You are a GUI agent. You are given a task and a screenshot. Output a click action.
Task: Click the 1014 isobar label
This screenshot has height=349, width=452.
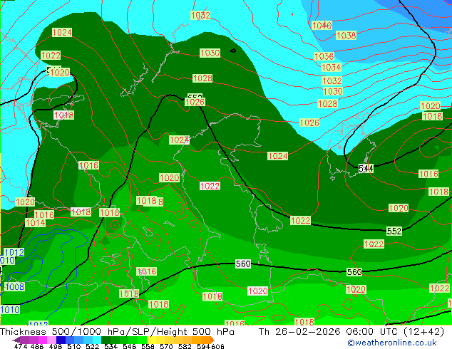35,223
